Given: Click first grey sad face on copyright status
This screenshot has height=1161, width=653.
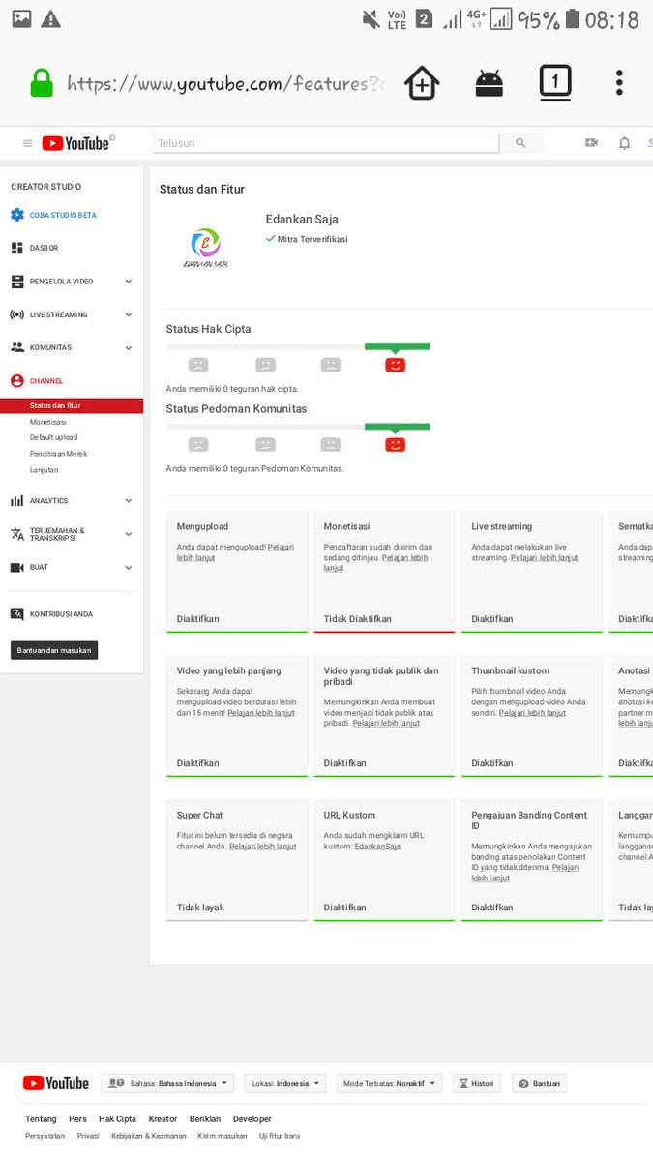Looking at the screenshot, I should coord(198,365).
